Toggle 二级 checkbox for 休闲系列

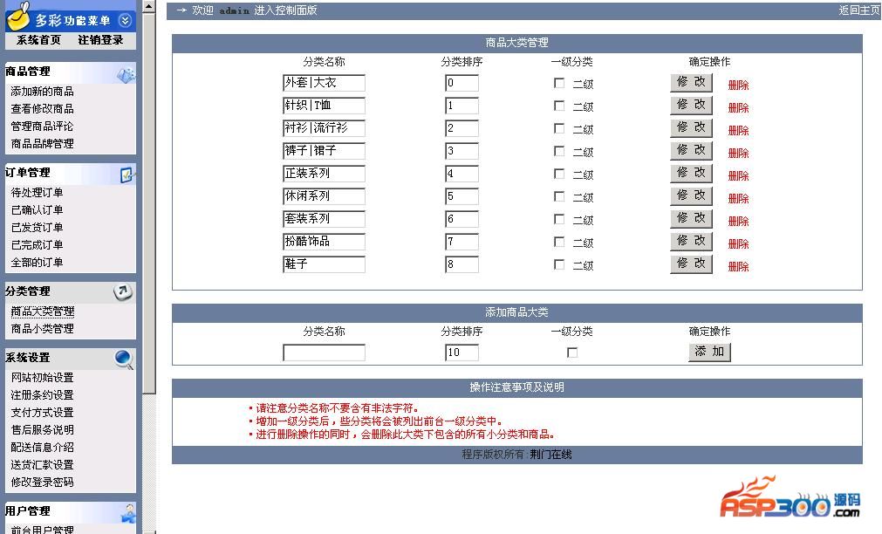(x=559, y=196)
